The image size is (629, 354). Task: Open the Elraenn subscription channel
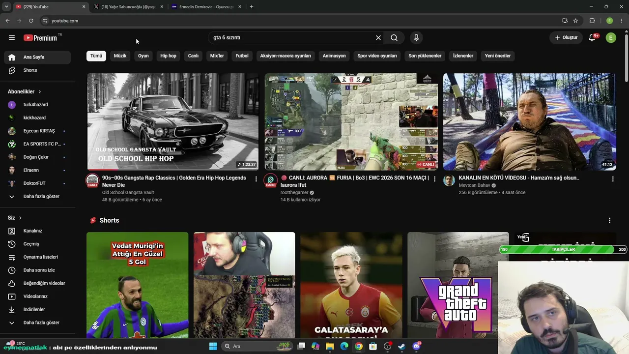(37, 170)
